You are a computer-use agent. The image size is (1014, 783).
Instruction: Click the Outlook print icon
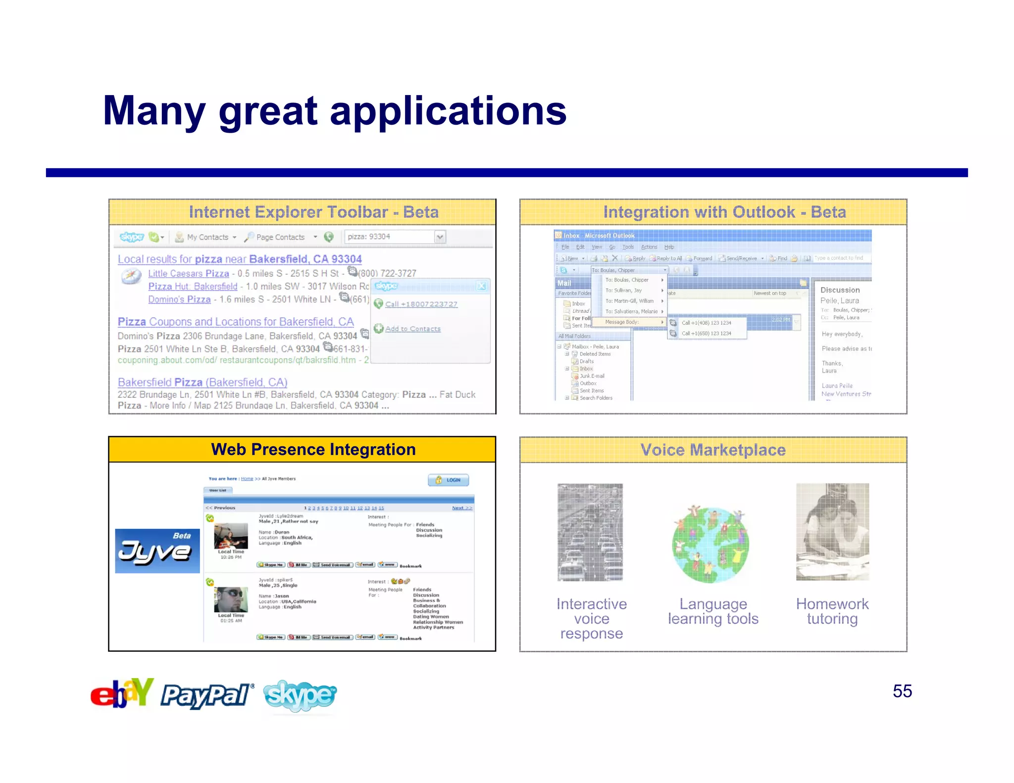594,258
